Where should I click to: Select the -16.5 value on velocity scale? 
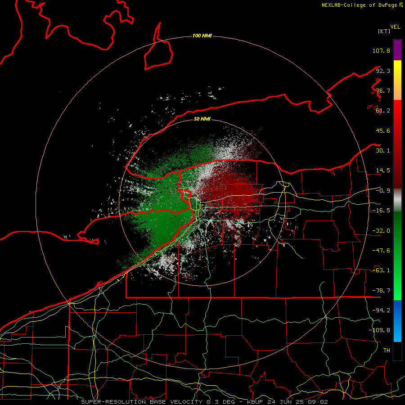[381, 211]
